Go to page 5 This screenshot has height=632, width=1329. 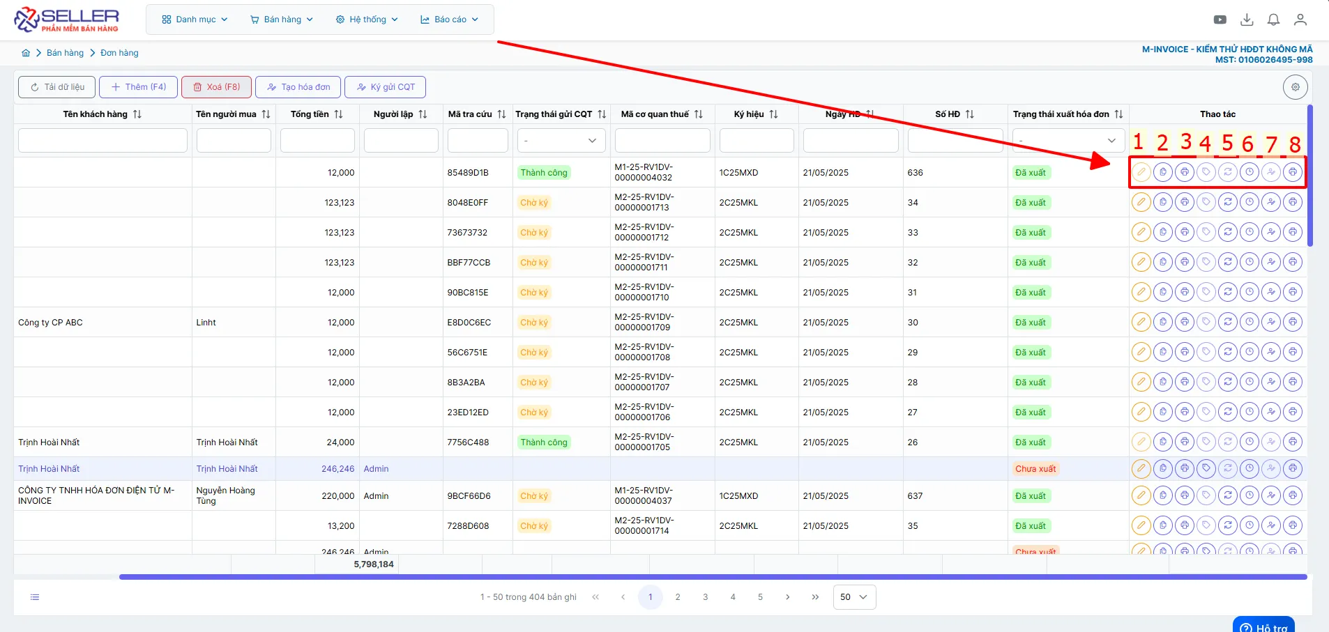(x=760, y=597)
